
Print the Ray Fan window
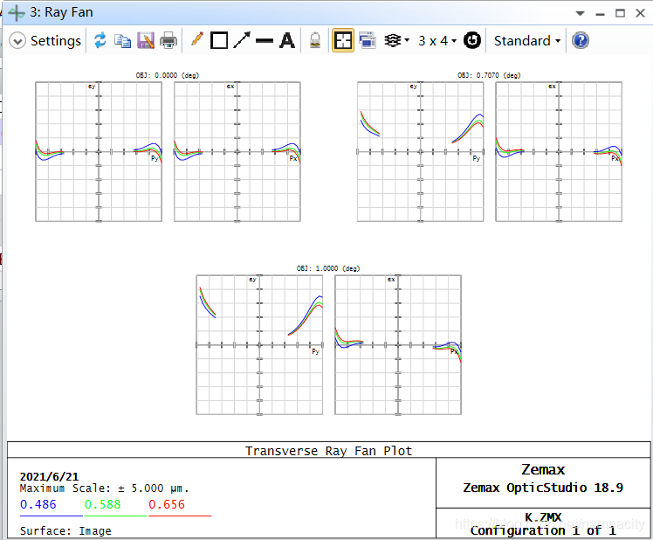coord(168,41)
